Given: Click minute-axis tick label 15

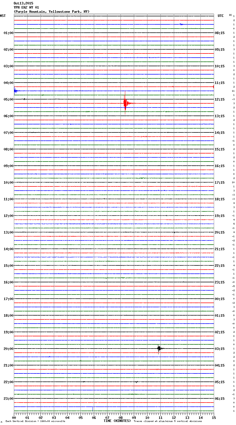Looking at the screenshot, I should (x=214, y=418).
